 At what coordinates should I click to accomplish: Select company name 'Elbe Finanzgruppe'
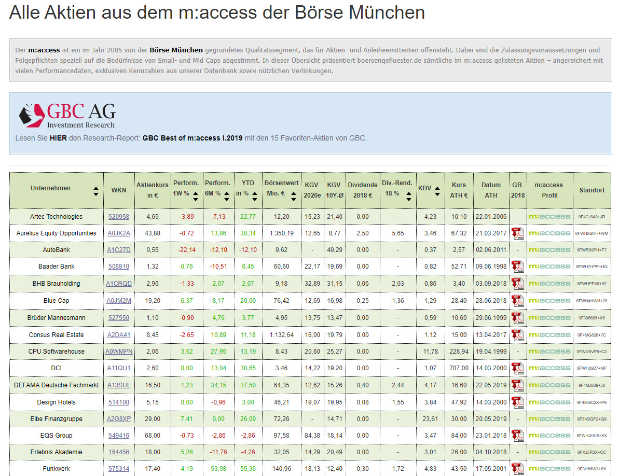tap(57, 419)
